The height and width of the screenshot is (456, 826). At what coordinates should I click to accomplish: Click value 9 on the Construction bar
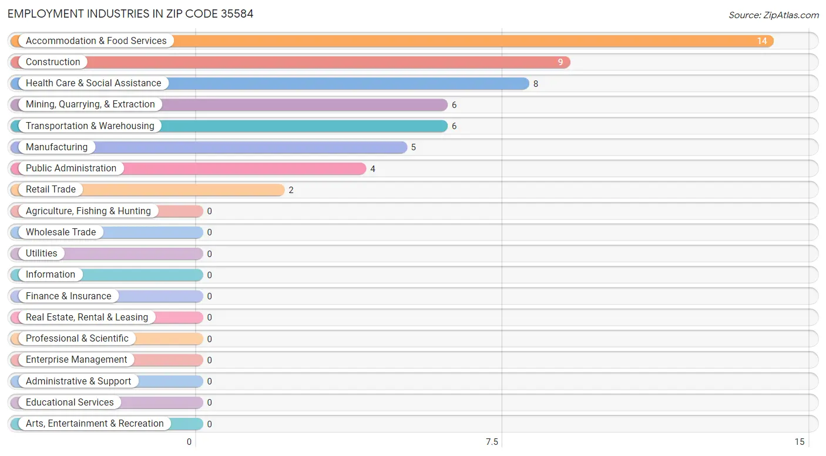[560, 62]
